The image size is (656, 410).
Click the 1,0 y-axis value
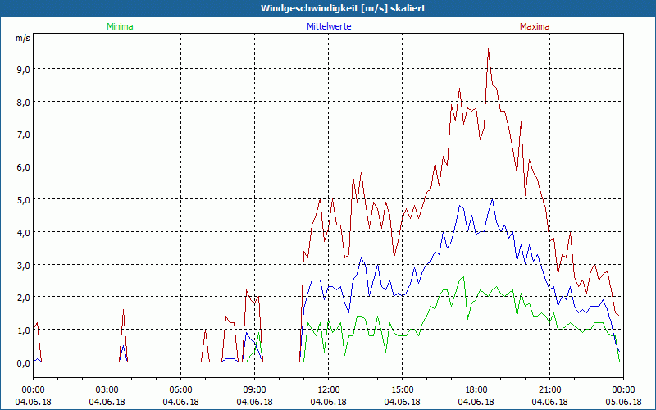23,330
